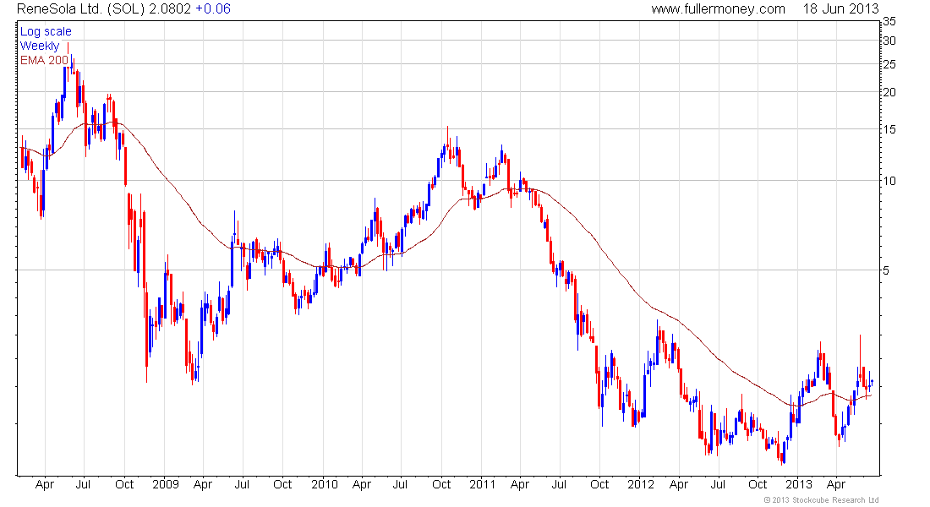Click the +0.06 price change figure
The width and height of the screenshot is (930, 507).
213,9
